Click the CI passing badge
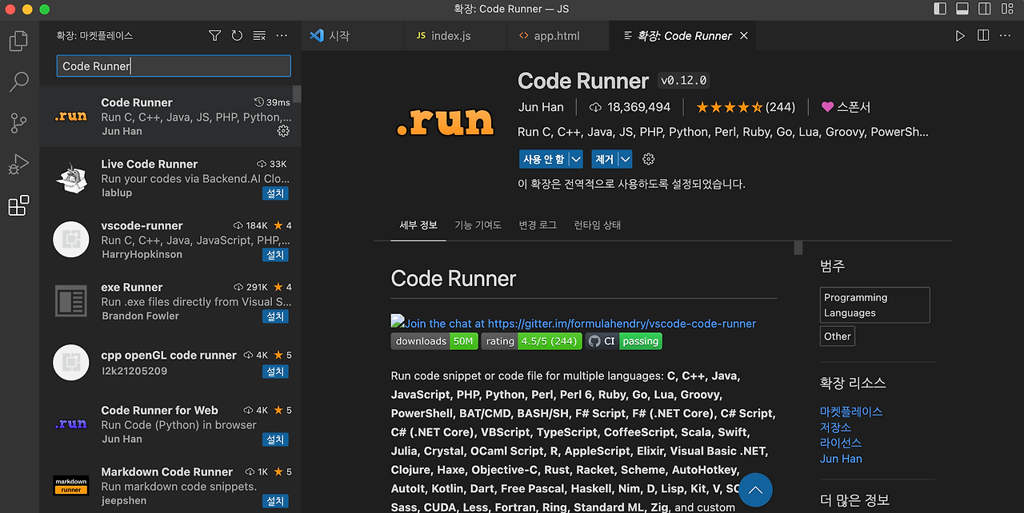This screenshot has width=1024, height=513. coord(623,341)
